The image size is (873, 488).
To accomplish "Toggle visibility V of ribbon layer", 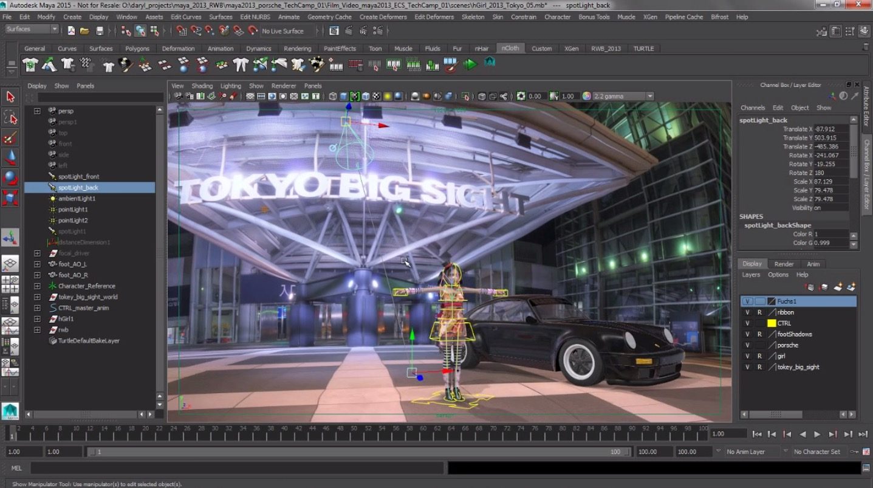I will click(747, 312).
